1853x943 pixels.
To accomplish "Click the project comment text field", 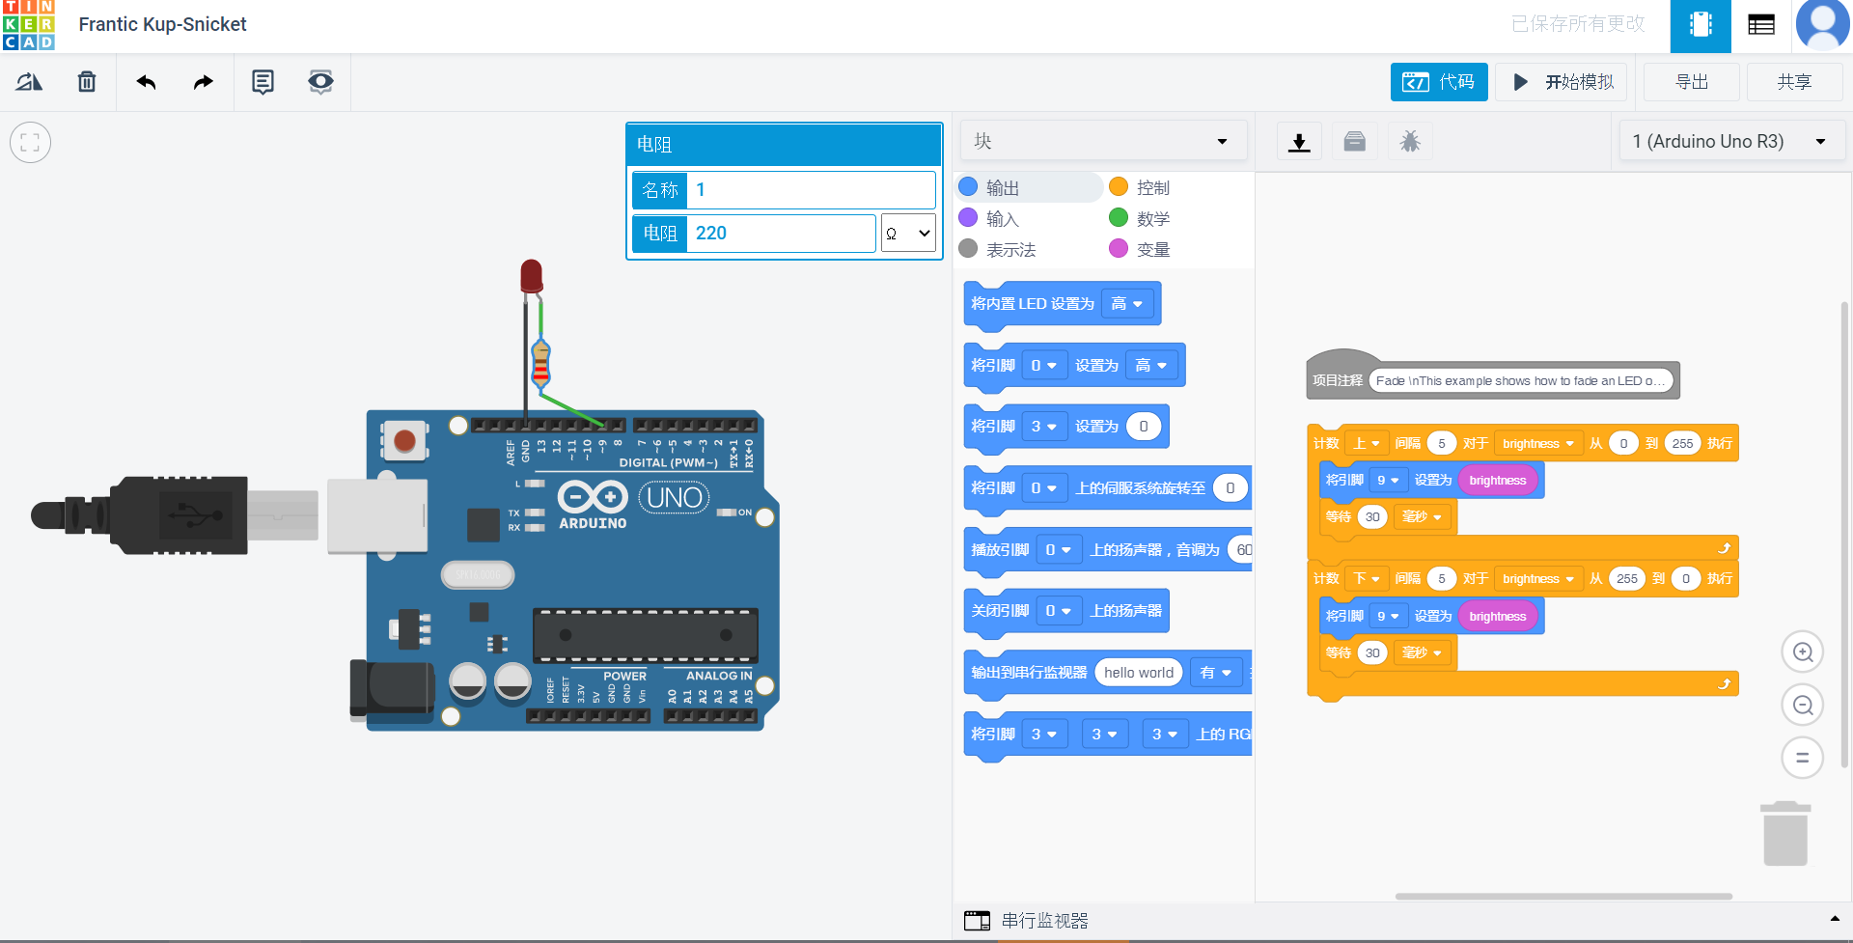I will [1521, 381].
